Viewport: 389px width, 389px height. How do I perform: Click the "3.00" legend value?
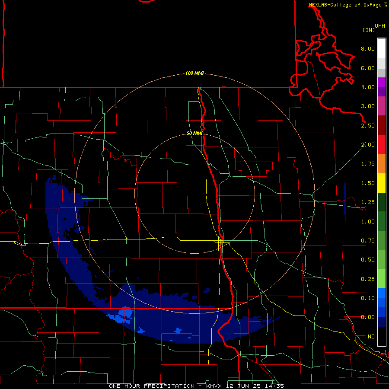(368, 106)
